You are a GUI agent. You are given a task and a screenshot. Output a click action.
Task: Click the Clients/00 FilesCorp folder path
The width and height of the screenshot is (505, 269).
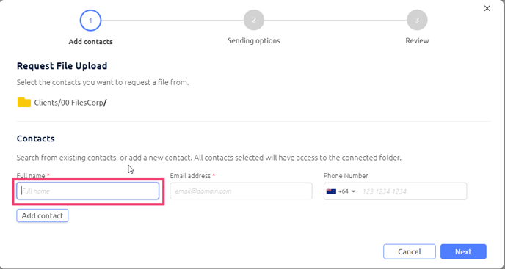pyautogui.click(x=70, y=103)
